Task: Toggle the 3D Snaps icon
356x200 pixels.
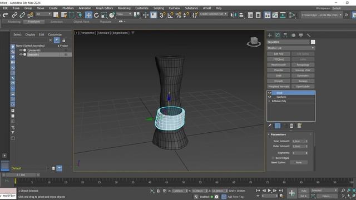Action: [162, 15]
